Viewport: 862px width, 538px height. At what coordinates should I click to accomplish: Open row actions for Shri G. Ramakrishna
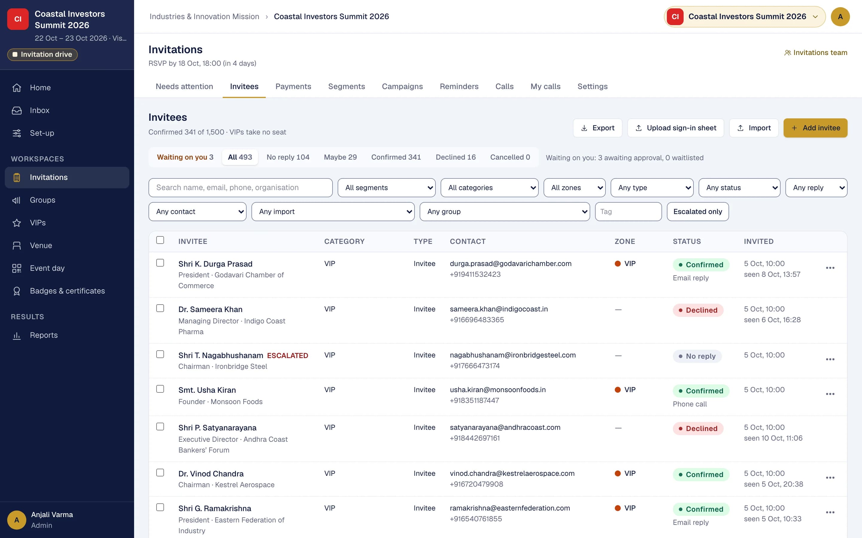830,512
